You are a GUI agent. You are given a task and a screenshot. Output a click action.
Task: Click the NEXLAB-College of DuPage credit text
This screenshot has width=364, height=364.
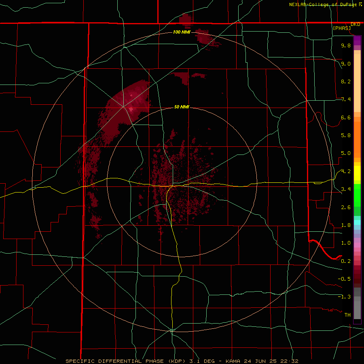point(323,4)
